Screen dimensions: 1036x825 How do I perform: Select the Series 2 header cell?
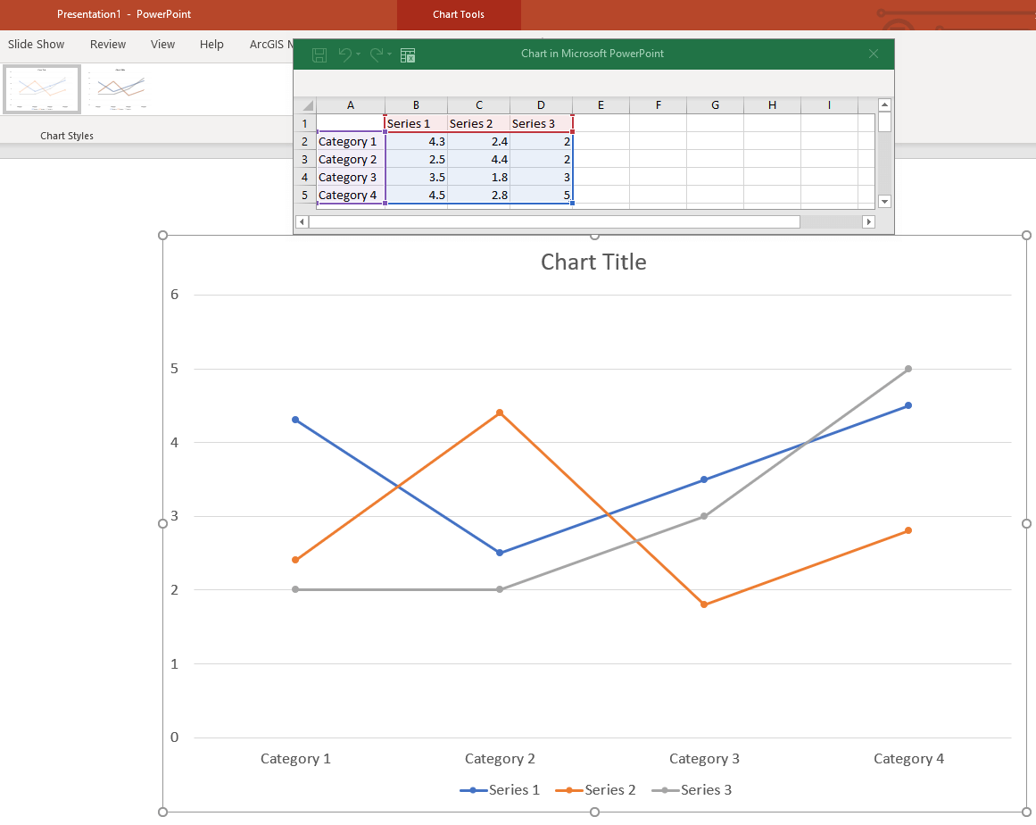point(478,123)
